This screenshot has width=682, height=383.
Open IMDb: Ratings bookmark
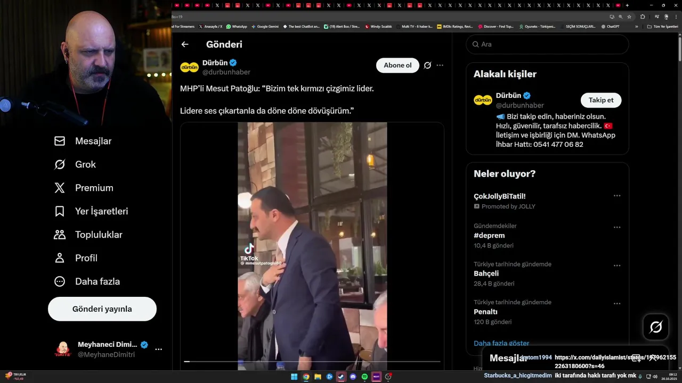point(454,27)
